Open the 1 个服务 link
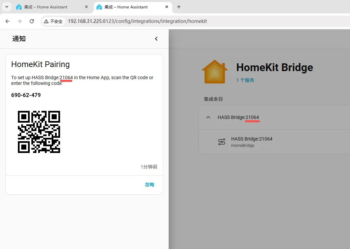 (x=245, y=80)
